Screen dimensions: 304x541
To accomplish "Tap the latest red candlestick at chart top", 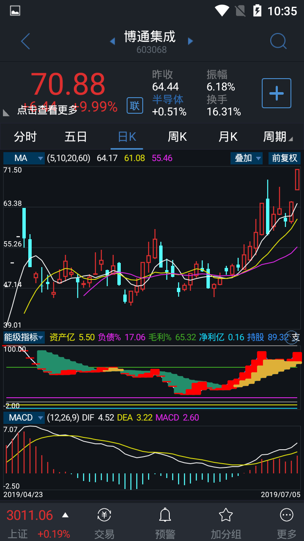I will click(x=297, y=179).
